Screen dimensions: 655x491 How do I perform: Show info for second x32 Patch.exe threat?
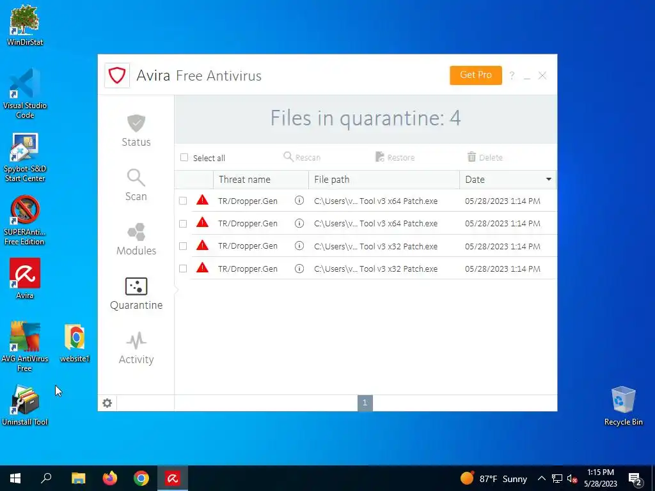pos(299,269)
